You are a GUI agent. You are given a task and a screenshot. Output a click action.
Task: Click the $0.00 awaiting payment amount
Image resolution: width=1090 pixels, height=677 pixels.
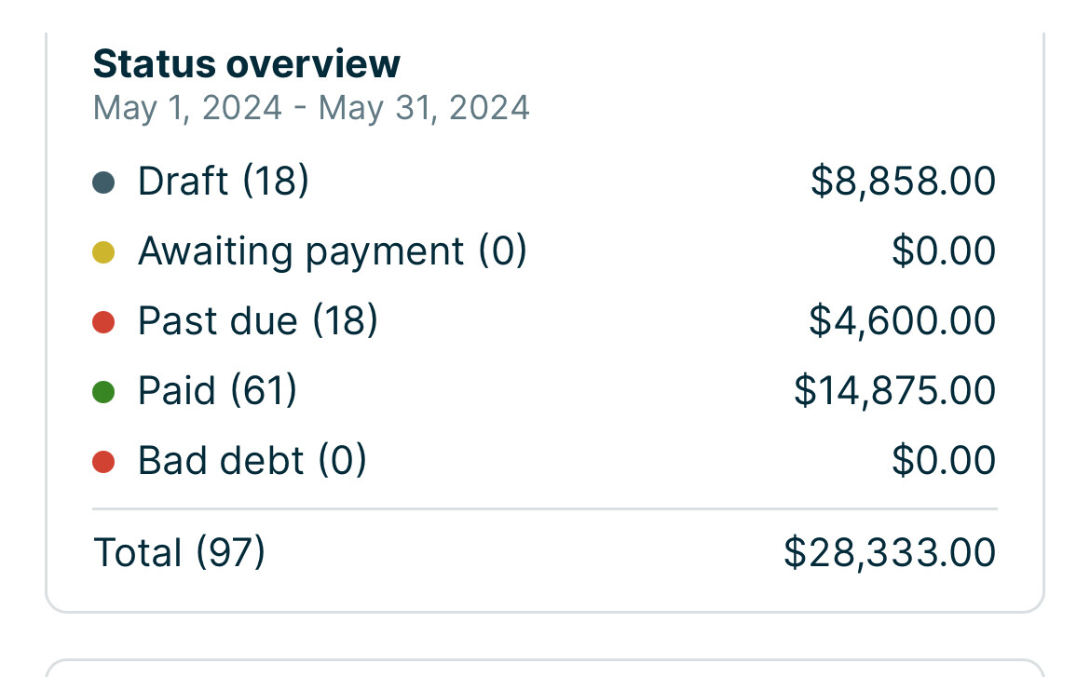pyautogui.click(x=944, y=250)
